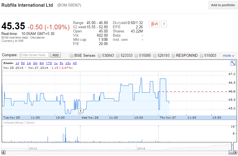Click the Add compare button

[55, 55]
